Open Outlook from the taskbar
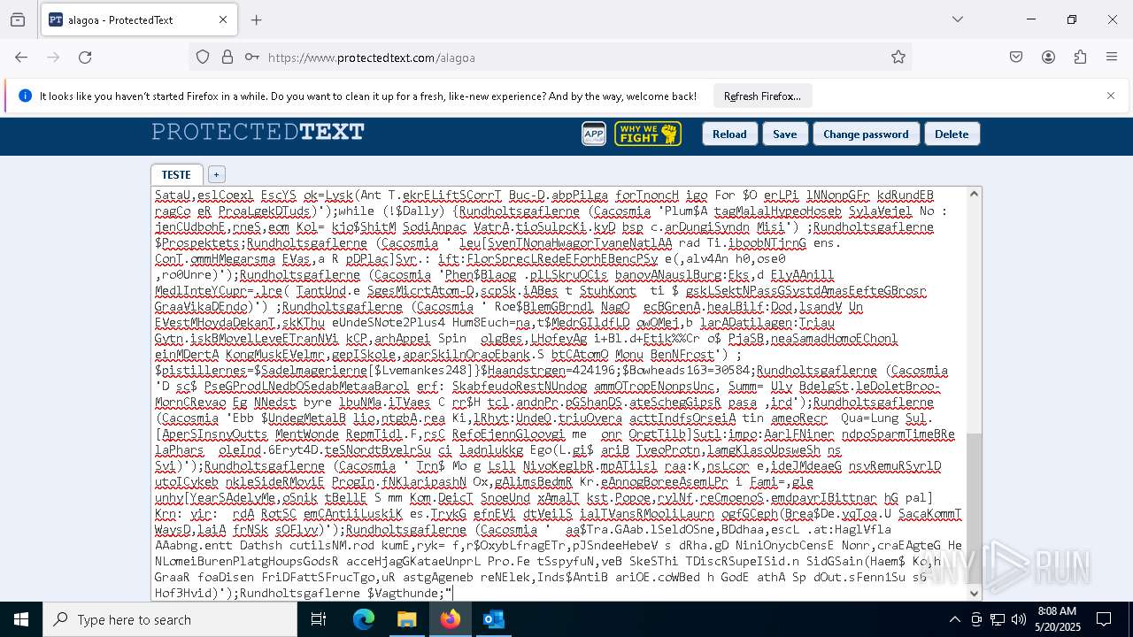The height and width of the screenshot is (637, 1133). (493, 619)
